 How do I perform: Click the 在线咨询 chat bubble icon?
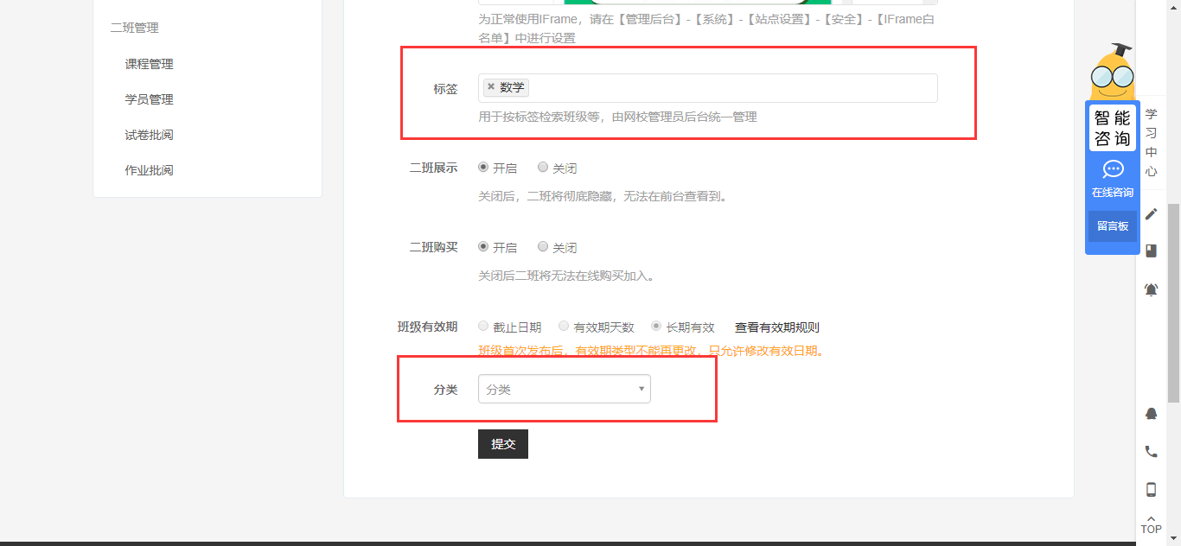[x=1113, y=170]
